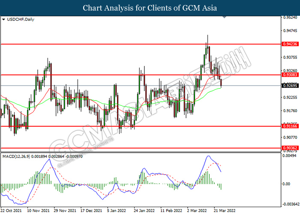Click the 29 Nov 2021 date label
The height and width of the screenshot is (214, 300).
(x=65, y=211)
